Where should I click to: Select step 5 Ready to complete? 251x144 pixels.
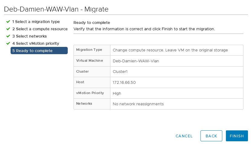tap(32, 51)
